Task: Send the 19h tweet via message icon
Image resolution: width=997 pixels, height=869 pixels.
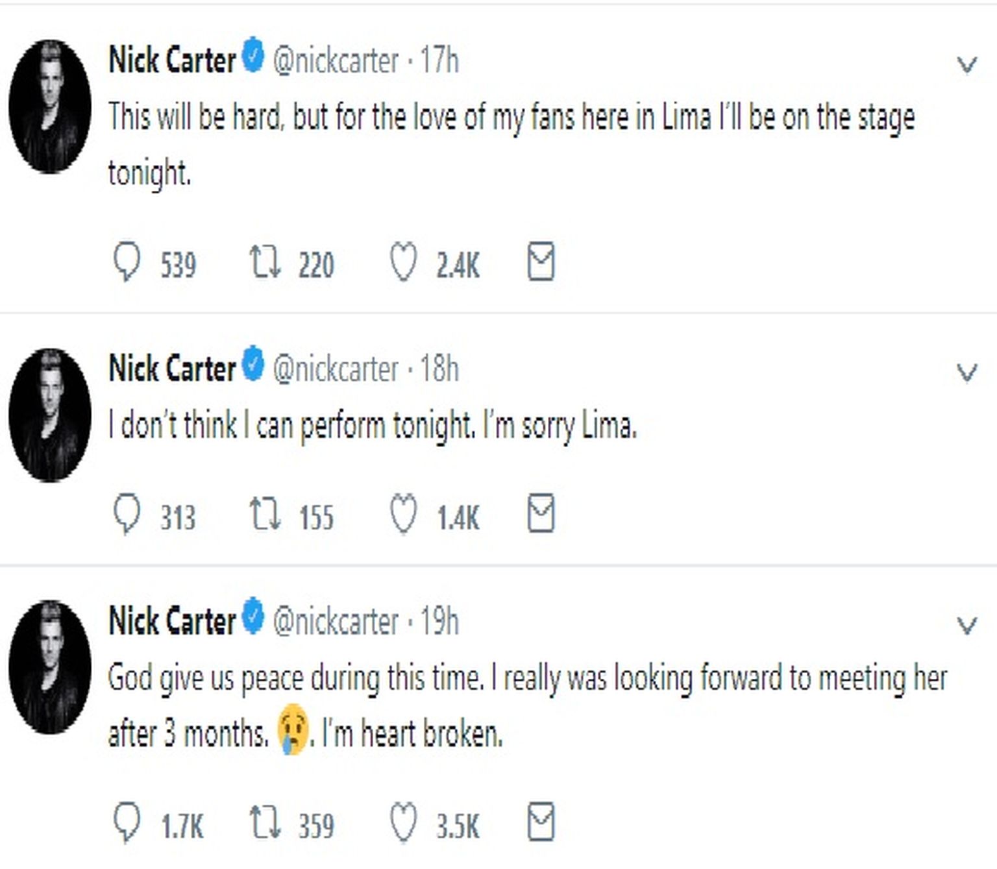Action: 541,823
